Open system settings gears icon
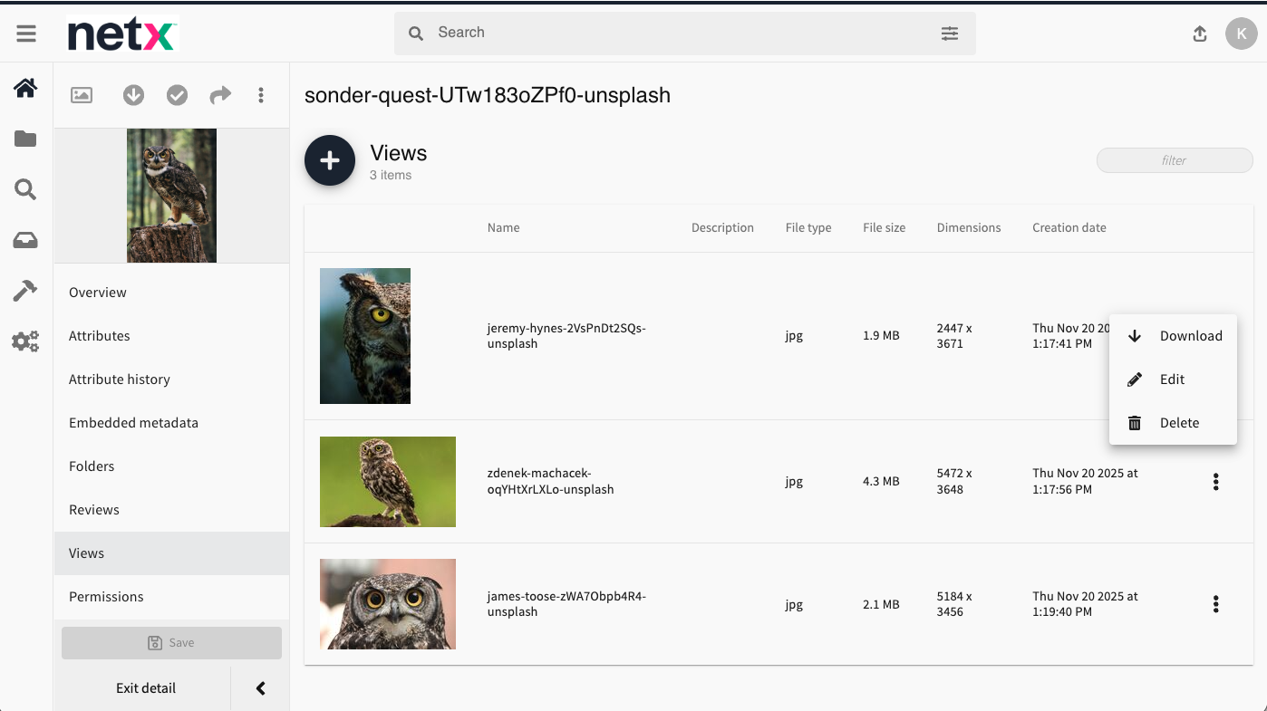 [25, 341]
